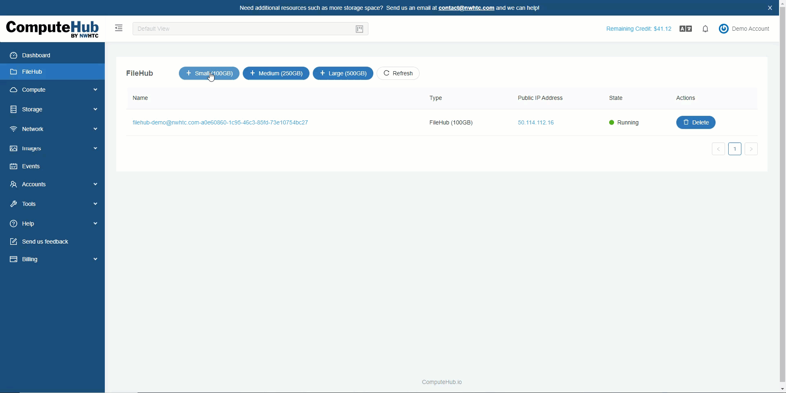Click the Images picture icon

coord(14,148)
